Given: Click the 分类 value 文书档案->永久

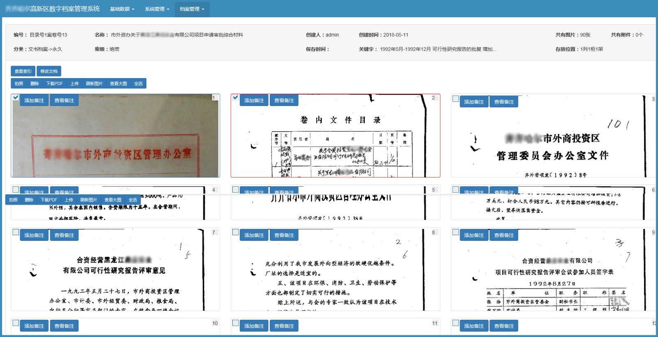Looking at the screenshot, I should [45, 49].
